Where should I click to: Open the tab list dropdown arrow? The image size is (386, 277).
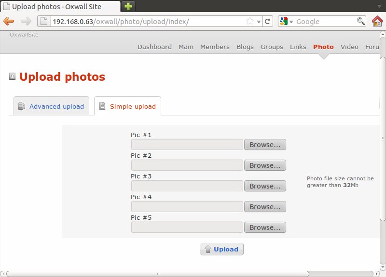[x=379, y=6]
